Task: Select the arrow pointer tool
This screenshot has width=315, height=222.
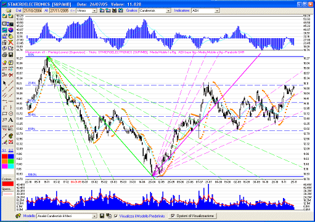Action: click(4, 83)
